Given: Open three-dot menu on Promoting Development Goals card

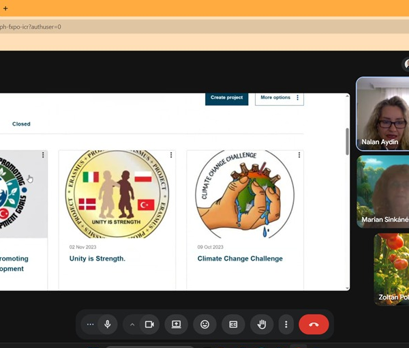Looking at the screenshot, I should tap(43, 155).
